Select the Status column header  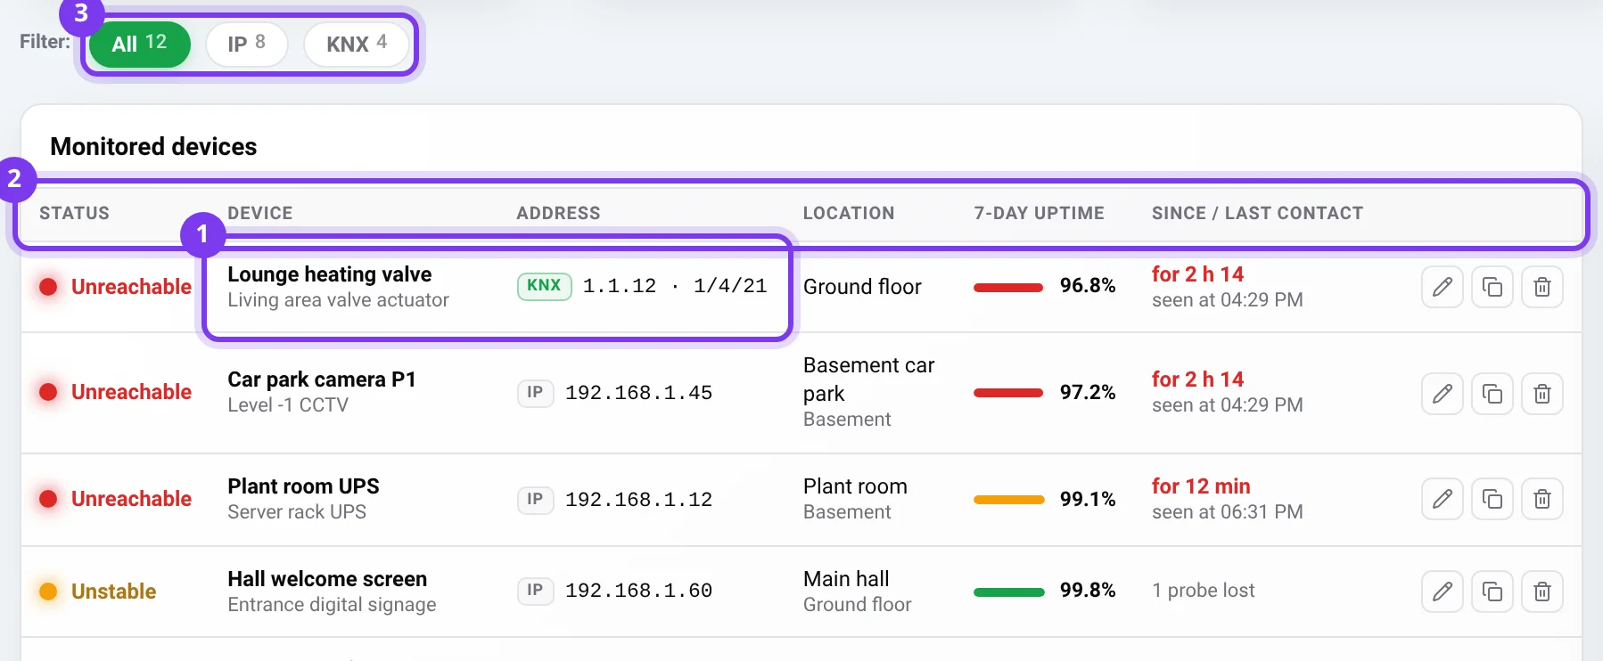click(x=74, y=213)
